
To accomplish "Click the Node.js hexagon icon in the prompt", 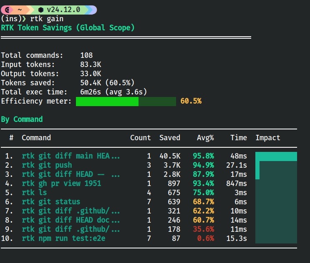I will tap(40, 10).
